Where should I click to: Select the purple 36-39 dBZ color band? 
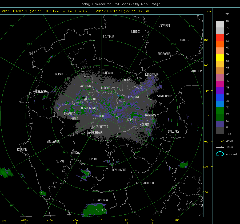[220, 91]
